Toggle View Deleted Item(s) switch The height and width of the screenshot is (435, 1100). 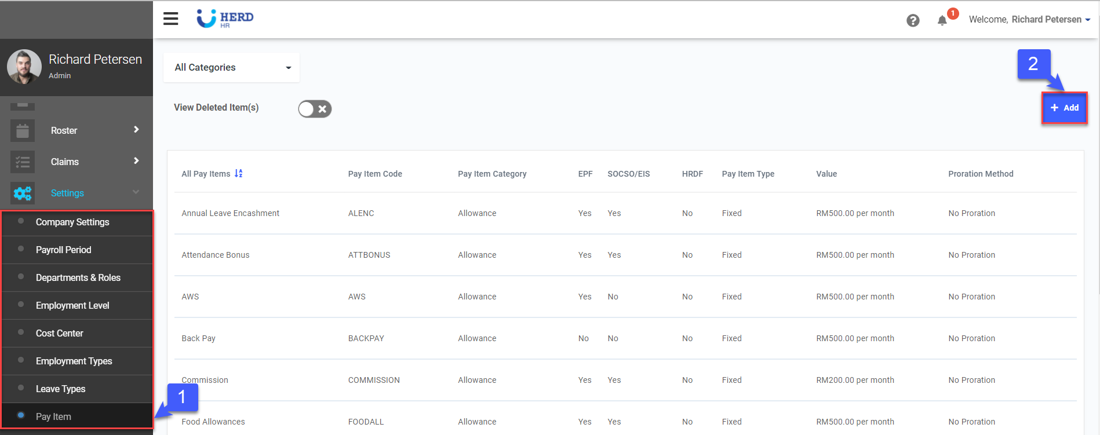315,109
